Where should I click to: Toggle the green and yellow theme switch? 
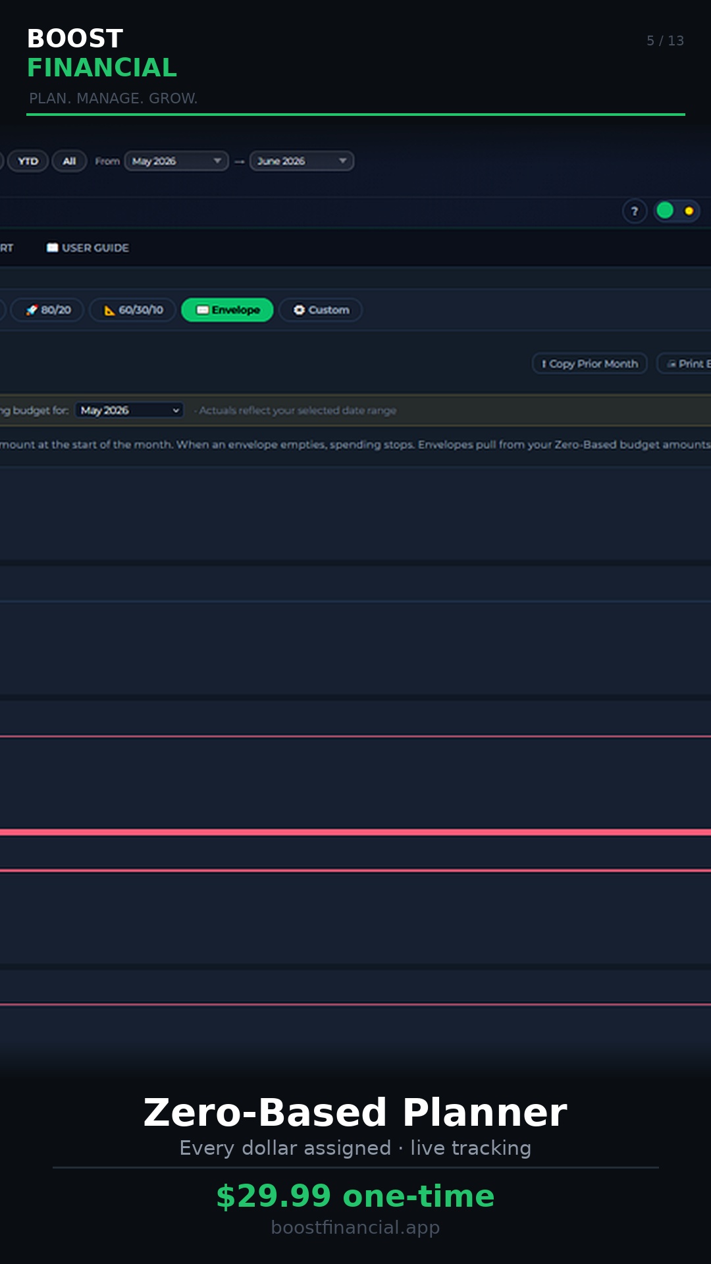click(x=677, y=211)
